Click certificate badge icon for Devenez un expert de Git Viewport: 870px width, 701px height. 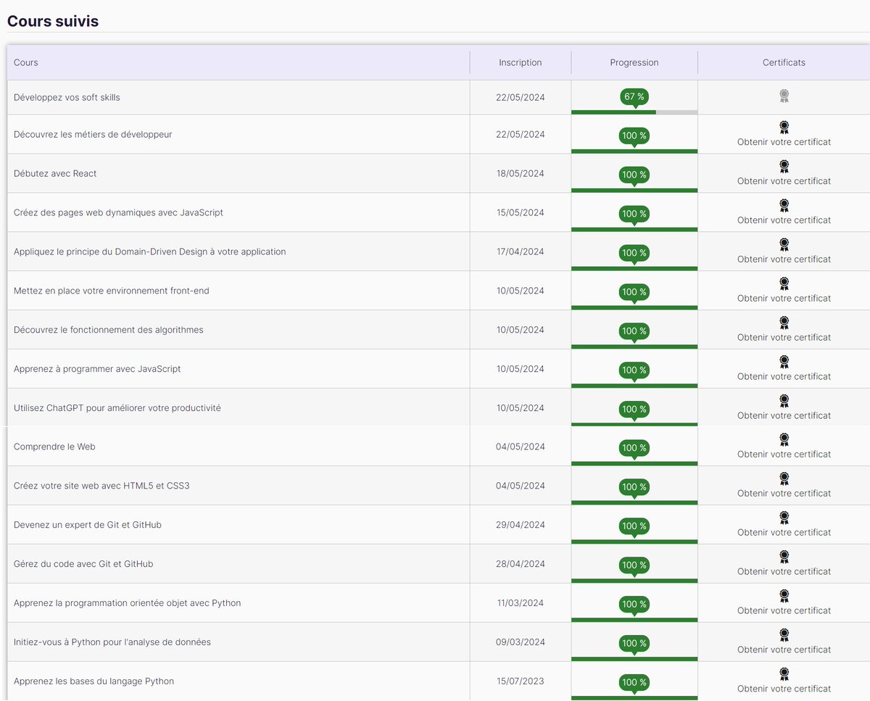(x=784, y=518)
